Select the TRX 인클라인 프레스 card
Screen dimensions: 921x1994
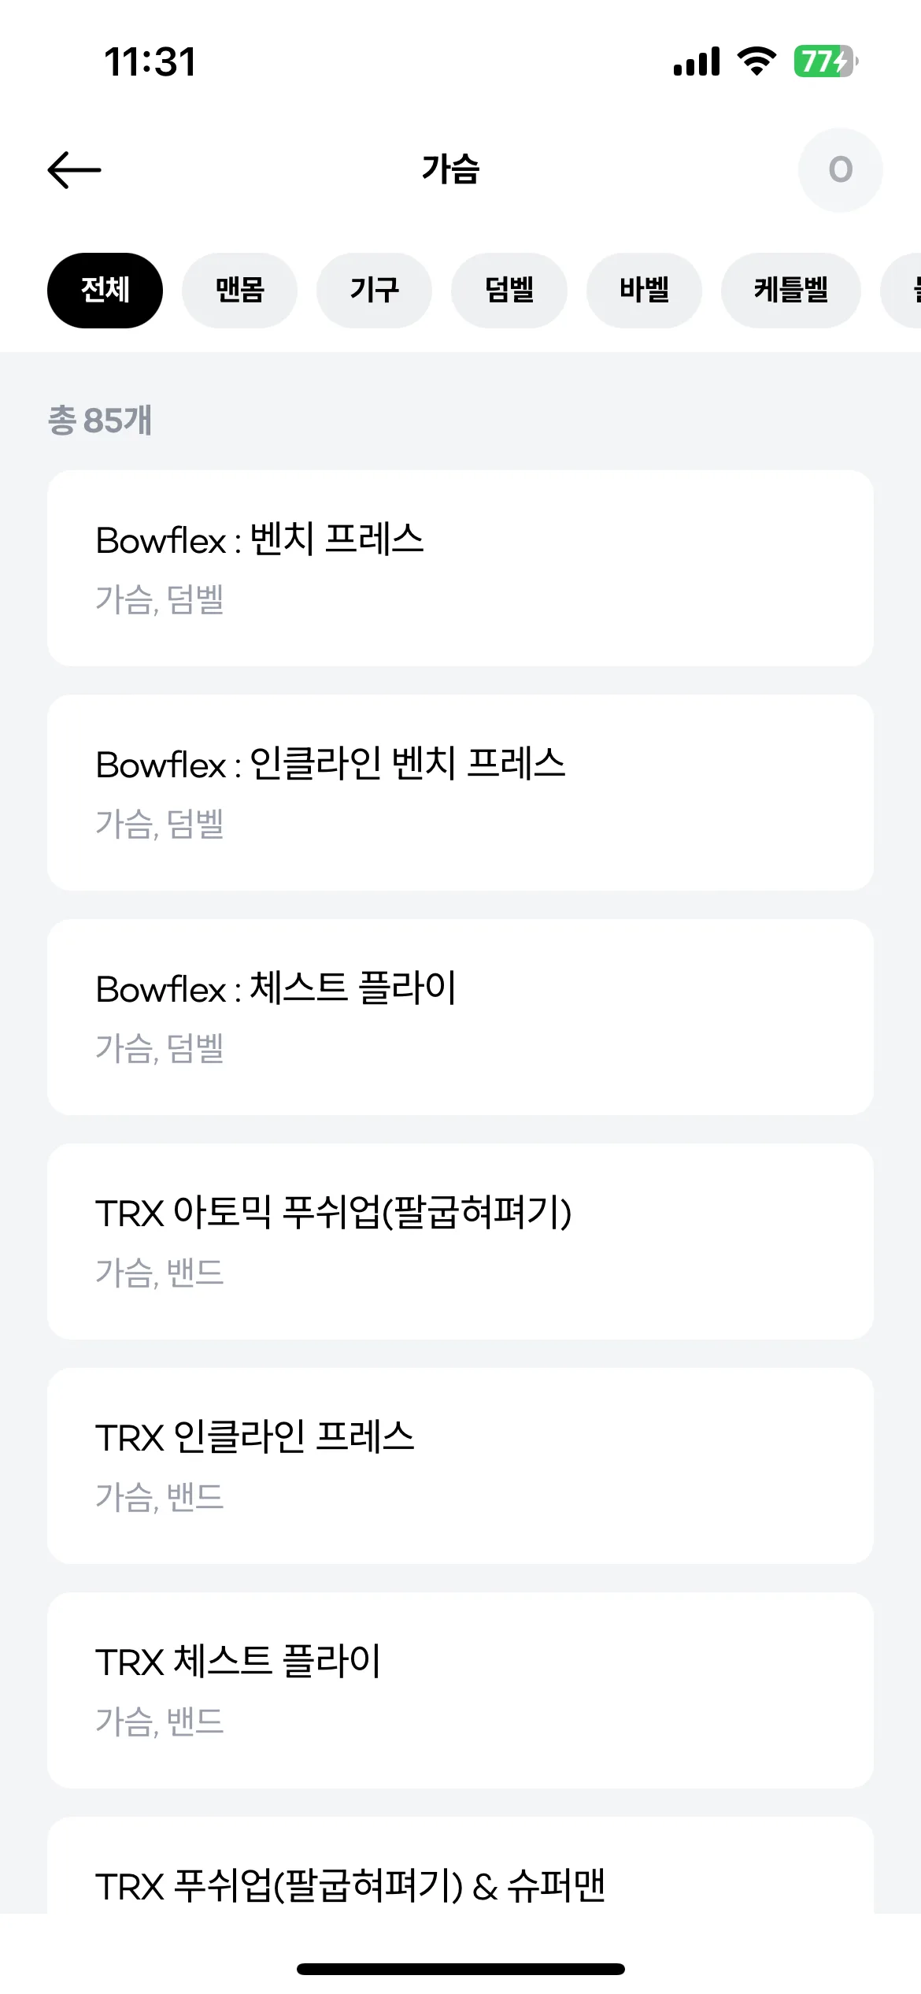(x=460, y=1466)
